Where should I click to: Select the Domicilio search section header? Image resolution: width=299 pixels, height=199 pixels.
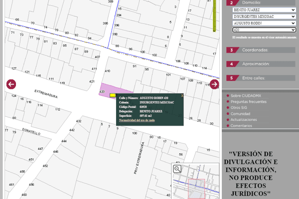click(x=251, y=2)
